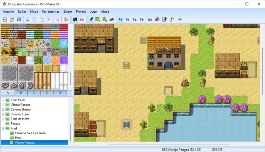Screen dimensions: 265x152
Task: Open the Projeto menu
Action: (x=81, y=12)
